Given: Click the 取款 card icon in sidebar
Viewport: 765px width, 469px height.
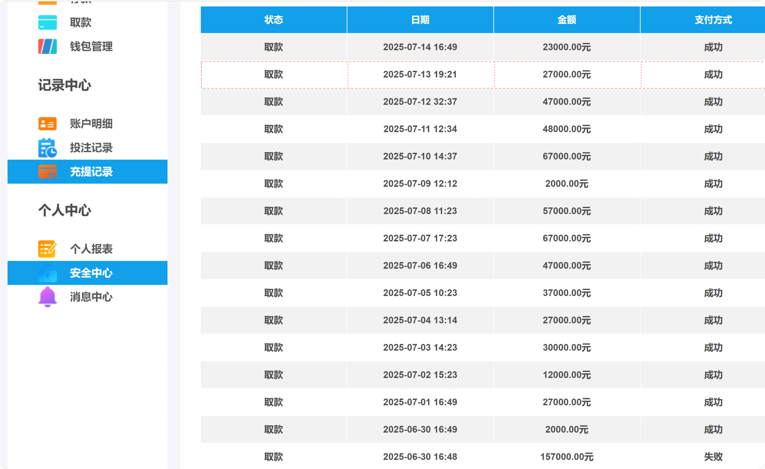Looking at the screenshot, I should coord(47,22).
